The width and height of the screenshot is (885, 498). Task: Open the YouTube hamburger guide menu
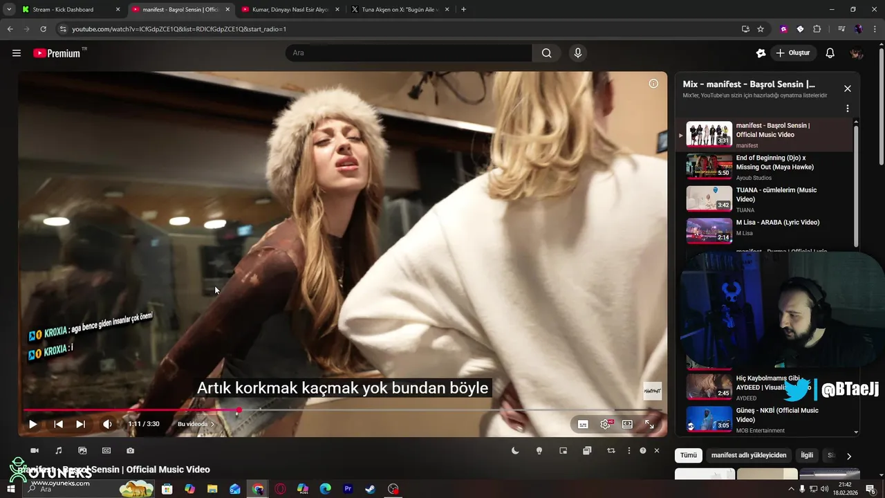17,53
